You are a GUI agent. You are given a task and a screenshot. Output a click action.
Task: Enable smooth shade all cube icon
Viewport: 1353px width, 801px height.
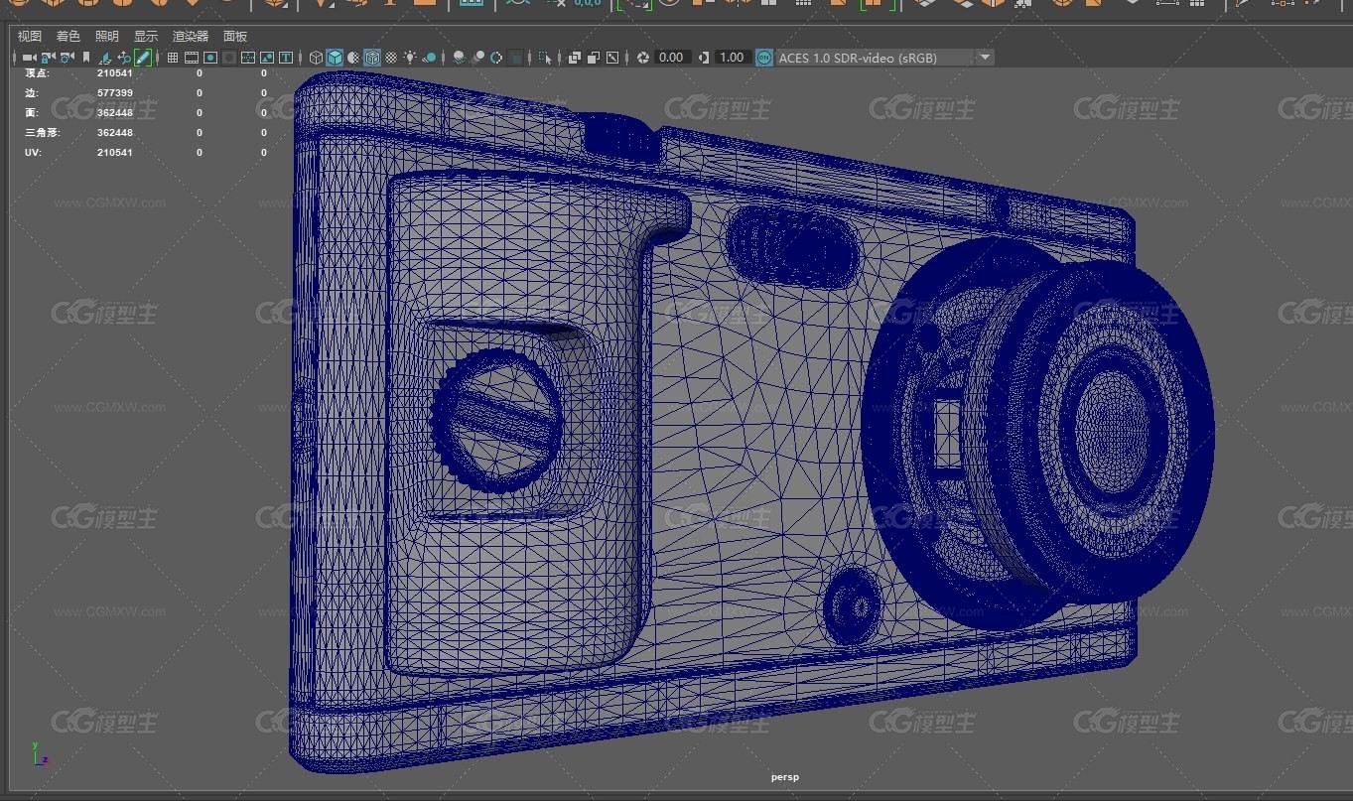(336, 58)
